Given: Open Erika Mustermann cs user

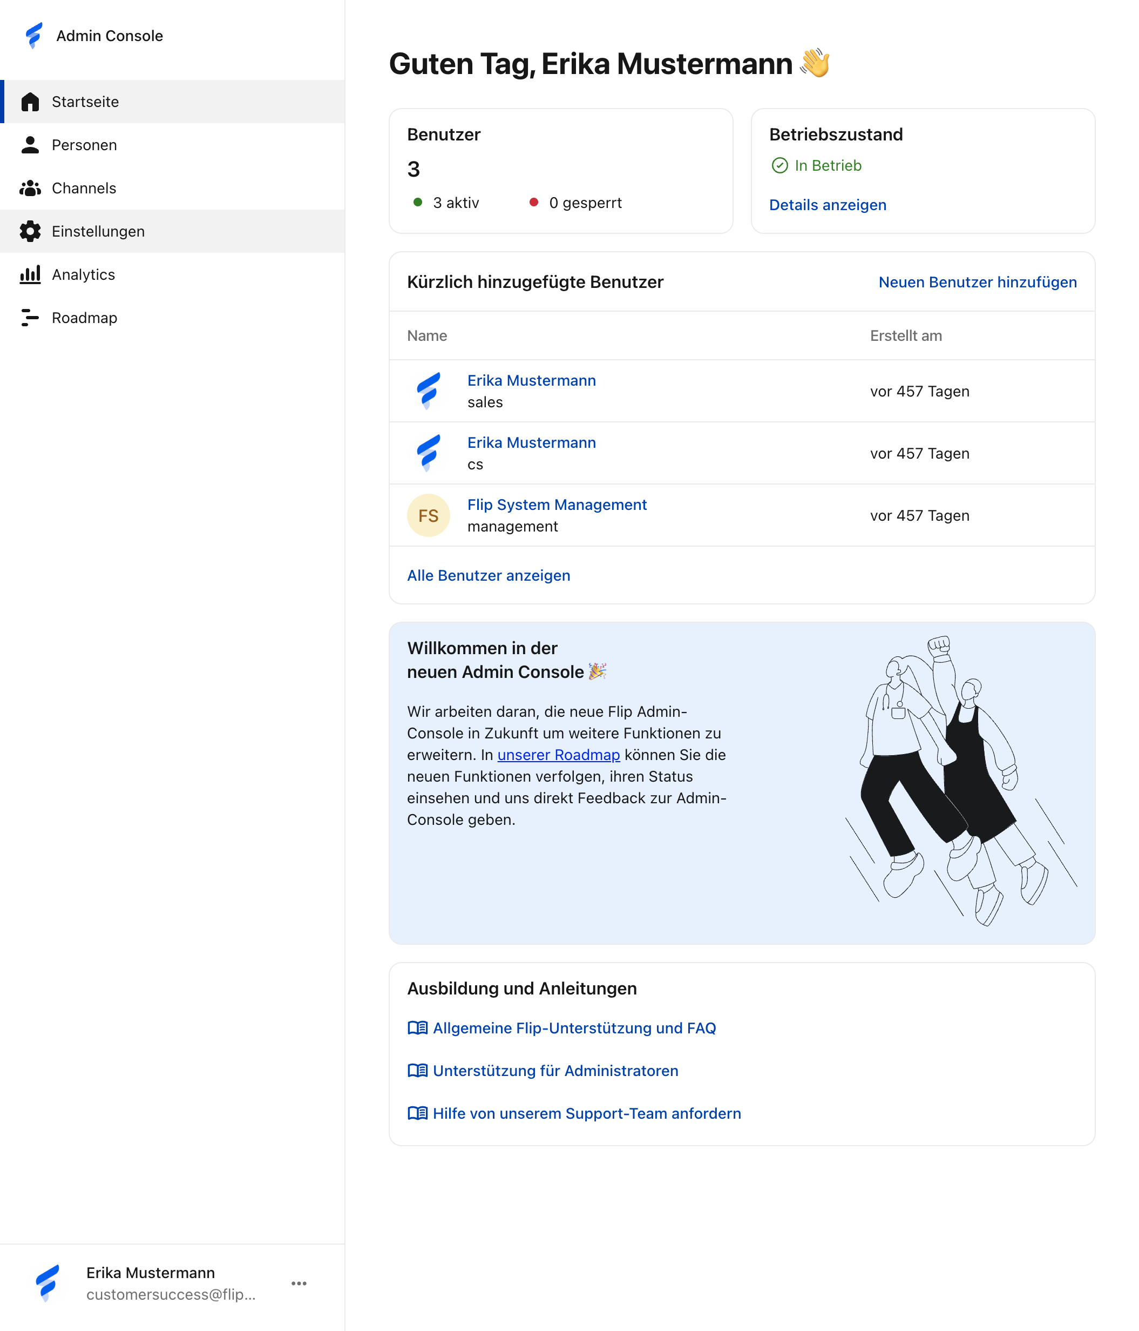Looking at the screenshot, I should 532,442.
